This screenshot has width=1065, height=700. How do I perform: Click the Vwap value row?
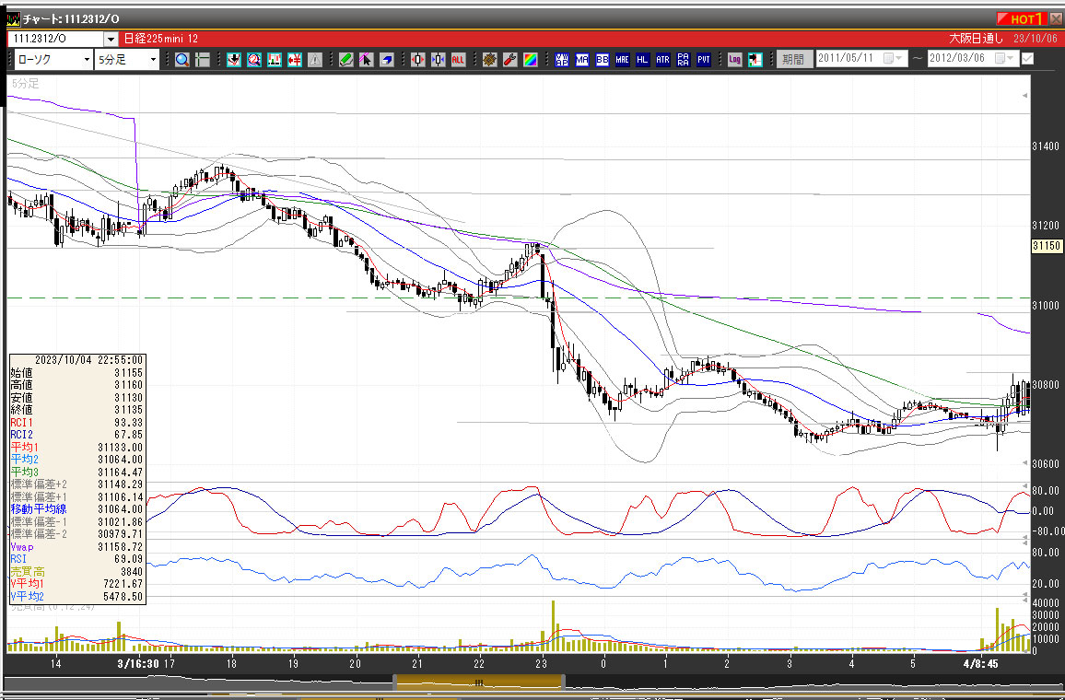(76, 546)
